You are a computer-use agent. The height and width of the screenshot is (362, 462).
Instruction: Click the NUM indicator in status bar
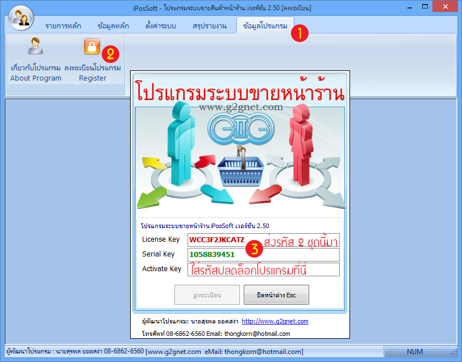[x=415, y=352]
